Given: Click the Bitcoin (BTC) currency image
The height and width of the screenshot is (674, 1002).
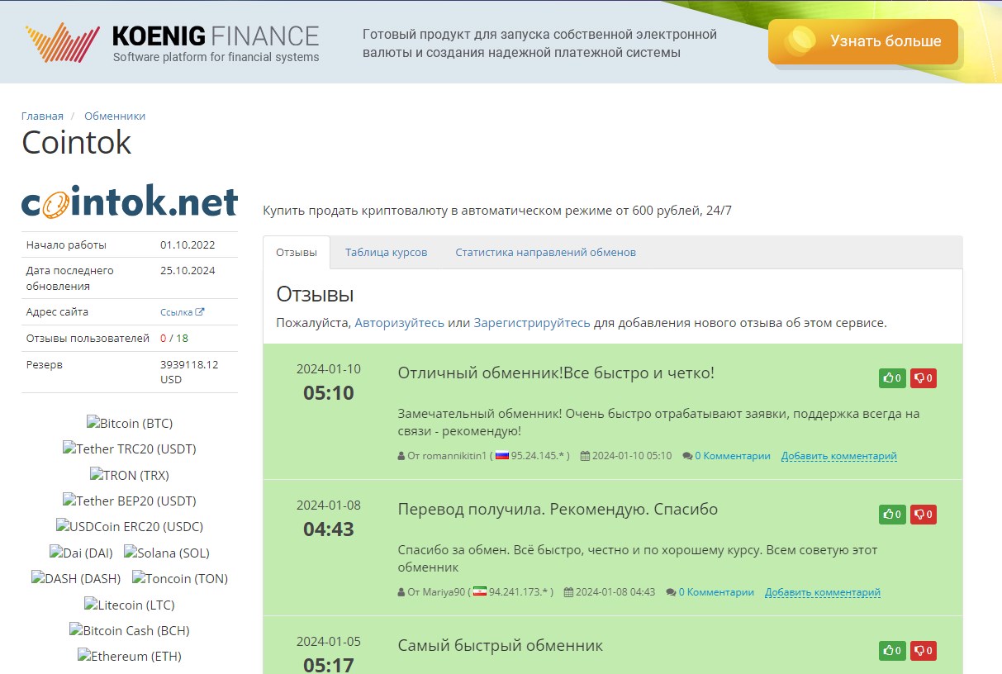Looking at the screenshot, I should [x=130, y=423].
